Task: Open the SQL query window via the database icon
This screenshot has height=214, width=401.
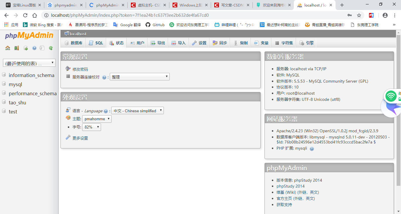Action: (x=26, y=48)
